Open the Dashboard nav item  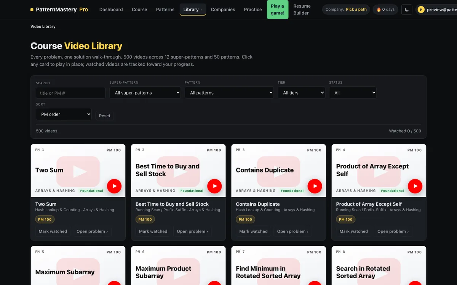click(x=111, y=9)
